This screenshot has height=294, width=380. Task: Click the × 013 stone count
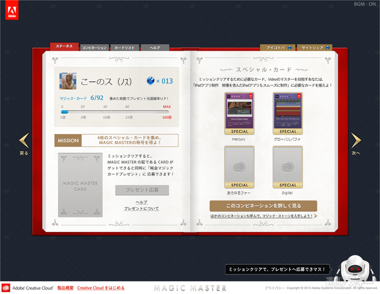pos(165,81)
